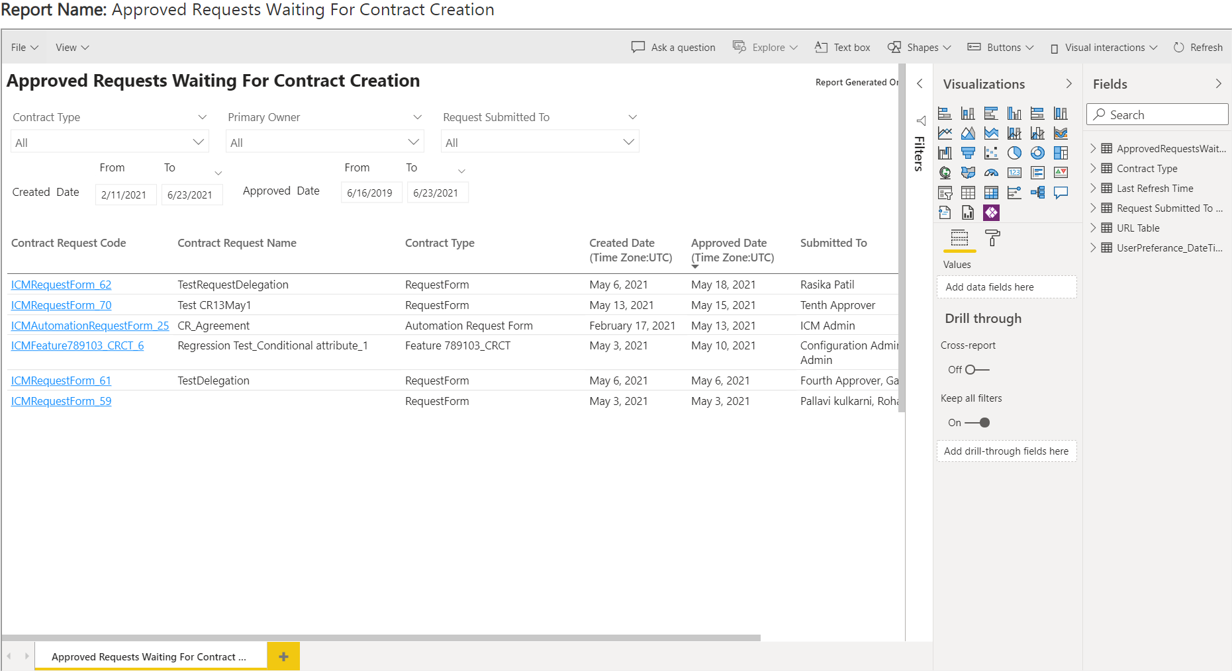Choose the decomposition tree visual

1037,193
